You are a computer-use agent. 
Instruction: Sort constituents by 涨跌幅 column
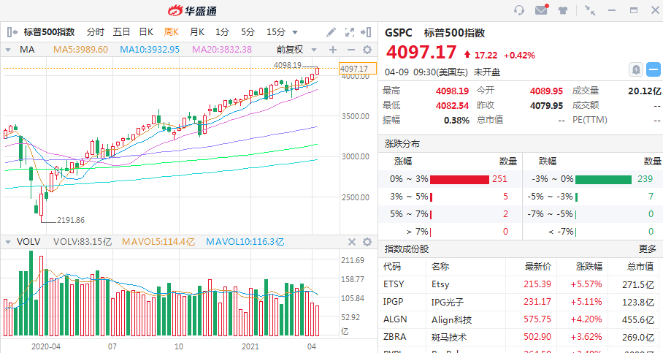coord(589,267)
